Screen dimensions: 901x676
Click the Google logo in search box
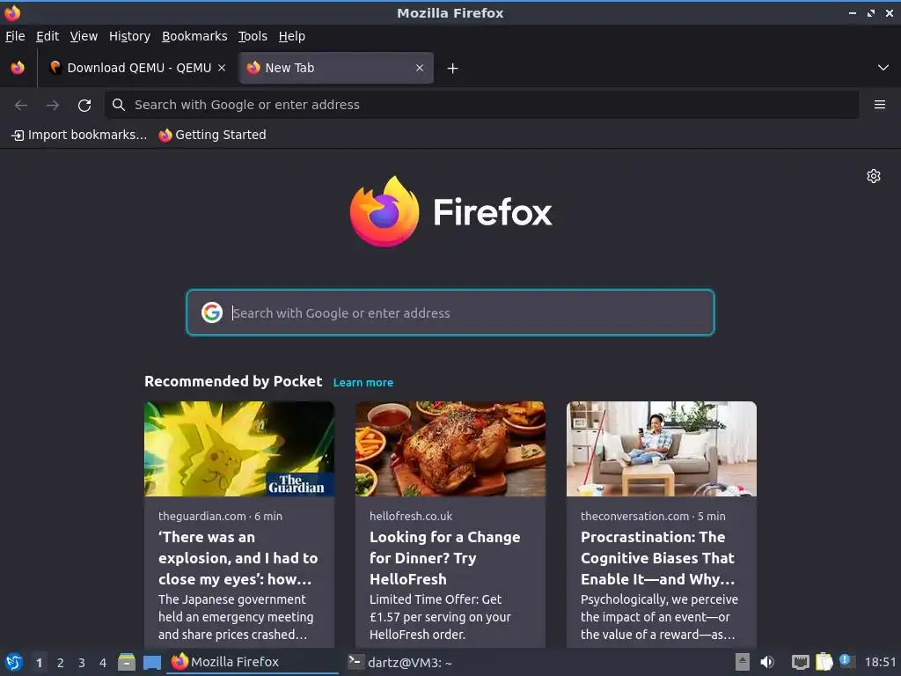(212, 312)
